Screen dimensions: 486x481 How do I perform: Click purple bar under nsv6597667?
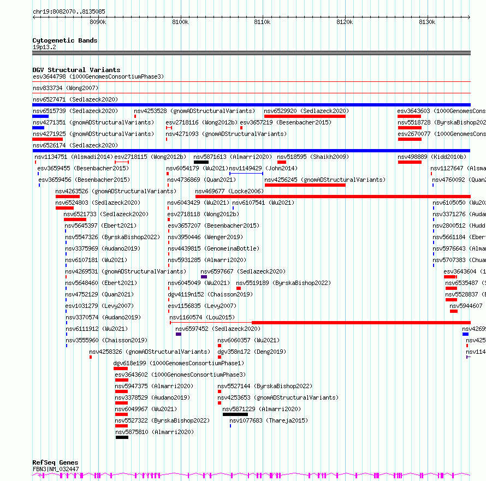pyautogui.click(x=204, y=277)
